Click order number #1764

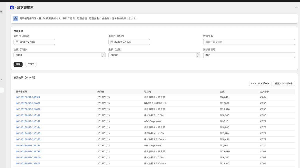tap(263, 164)
